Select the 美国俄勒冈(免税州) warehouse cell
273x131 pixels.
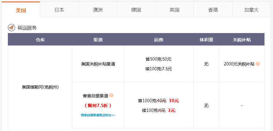(40, 87)
